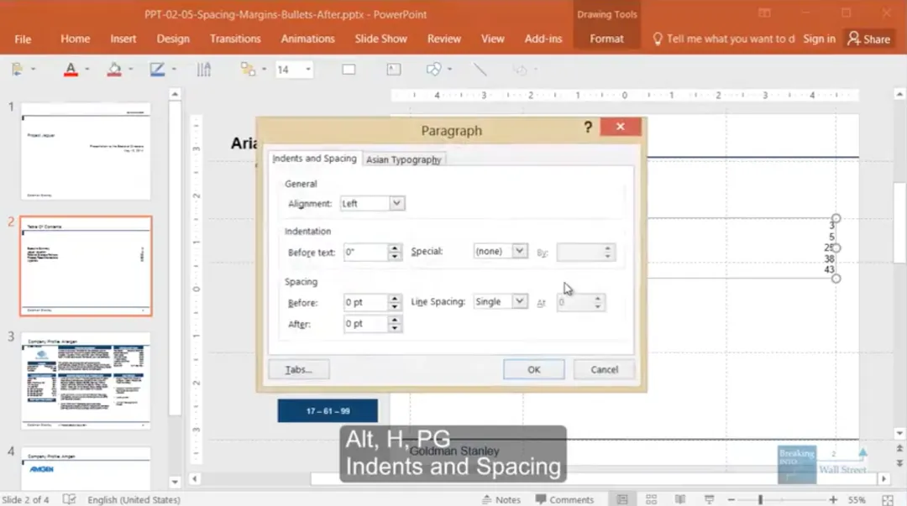Expand the Font Color dropdown arrow

87,70
